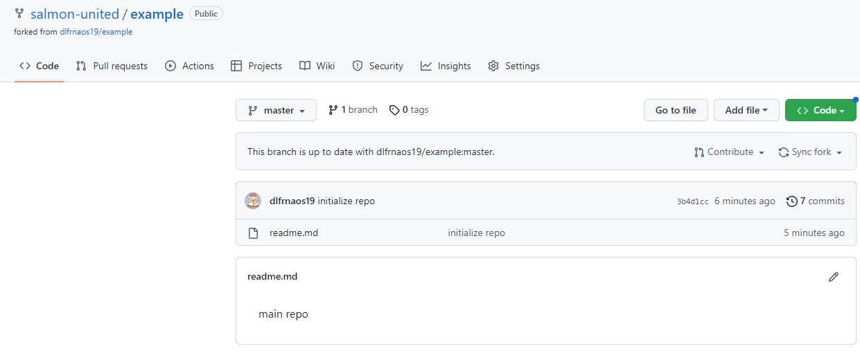Open the Pull requests tab
This screenshot has width=860, height=353.
coord(112,66)
